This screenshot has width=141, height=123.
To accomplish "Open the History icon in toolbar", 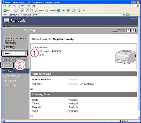I will [68, 10].
